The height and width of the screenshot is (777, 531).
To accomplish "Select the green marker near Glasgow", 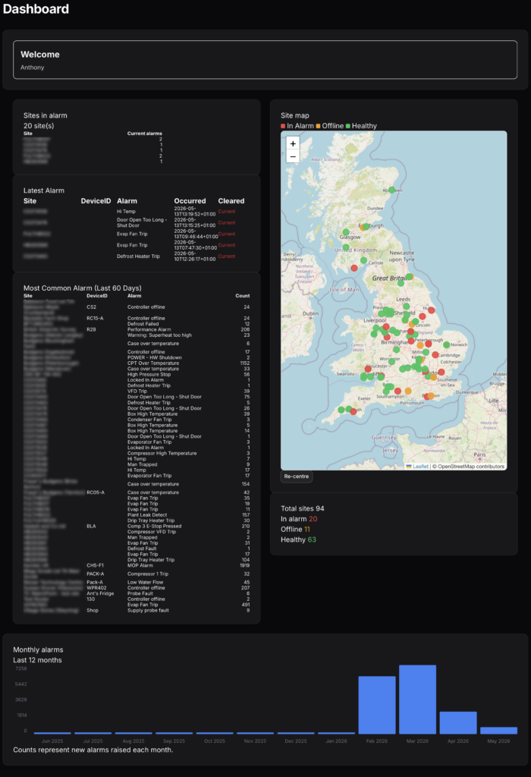I will click(x=346, y=232).
